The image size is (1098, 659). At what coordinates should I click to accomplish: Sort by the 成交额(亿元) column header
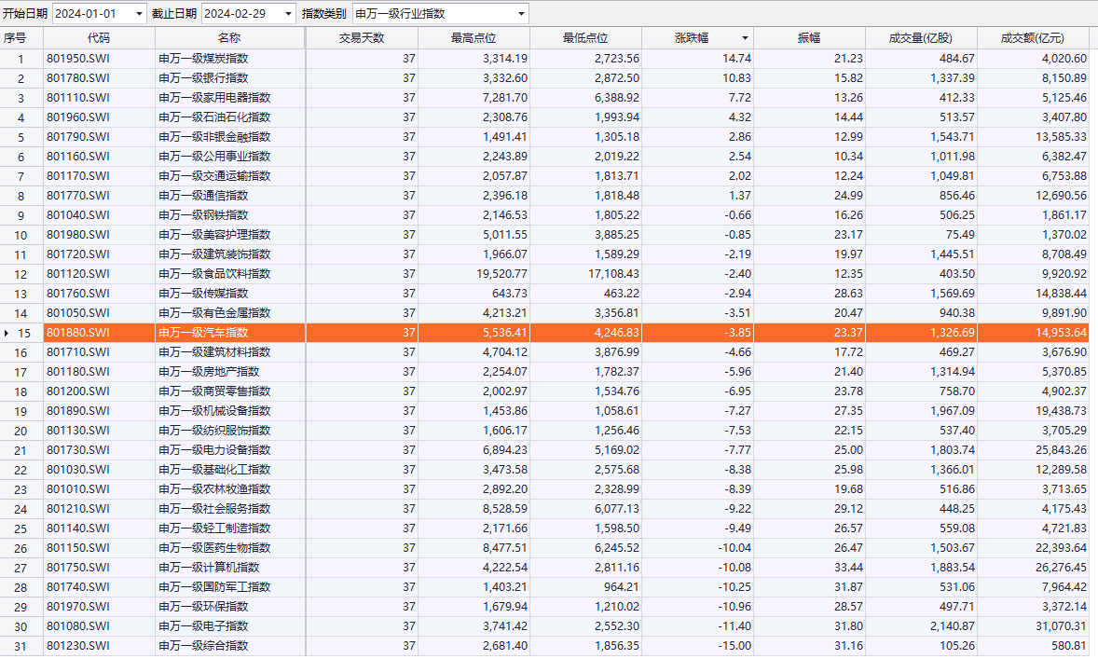1034,38
